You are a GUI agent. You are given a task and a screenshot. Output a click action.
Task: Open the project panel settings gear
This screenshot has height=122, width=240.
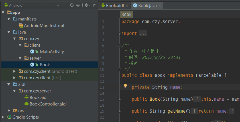86,5
